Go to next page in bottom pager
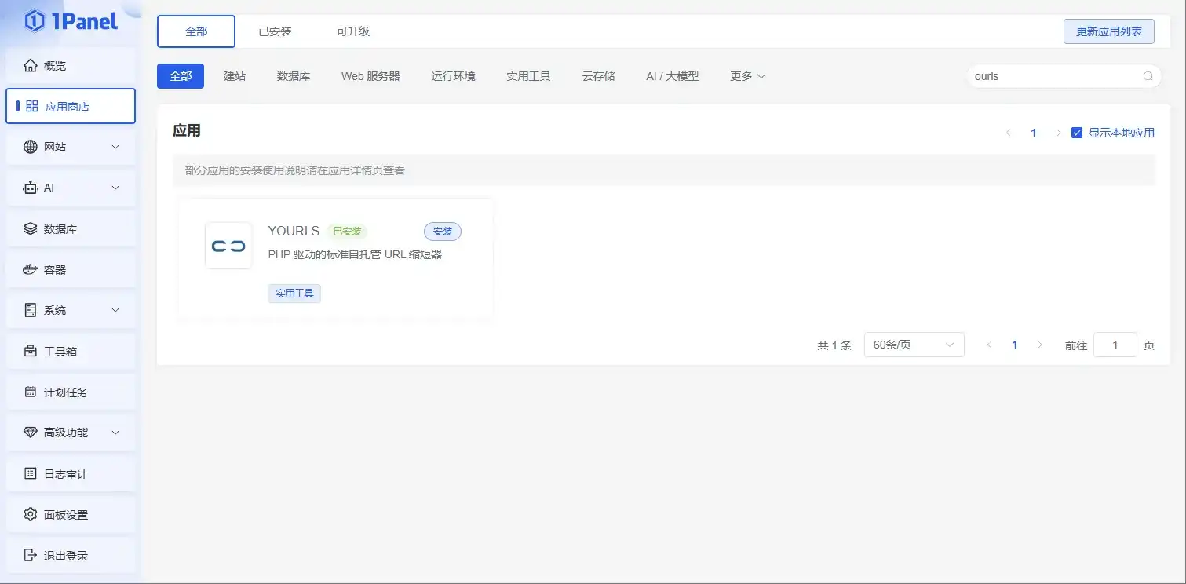The height and width of the screenshot is (584, 1186). coord(1040,345)
